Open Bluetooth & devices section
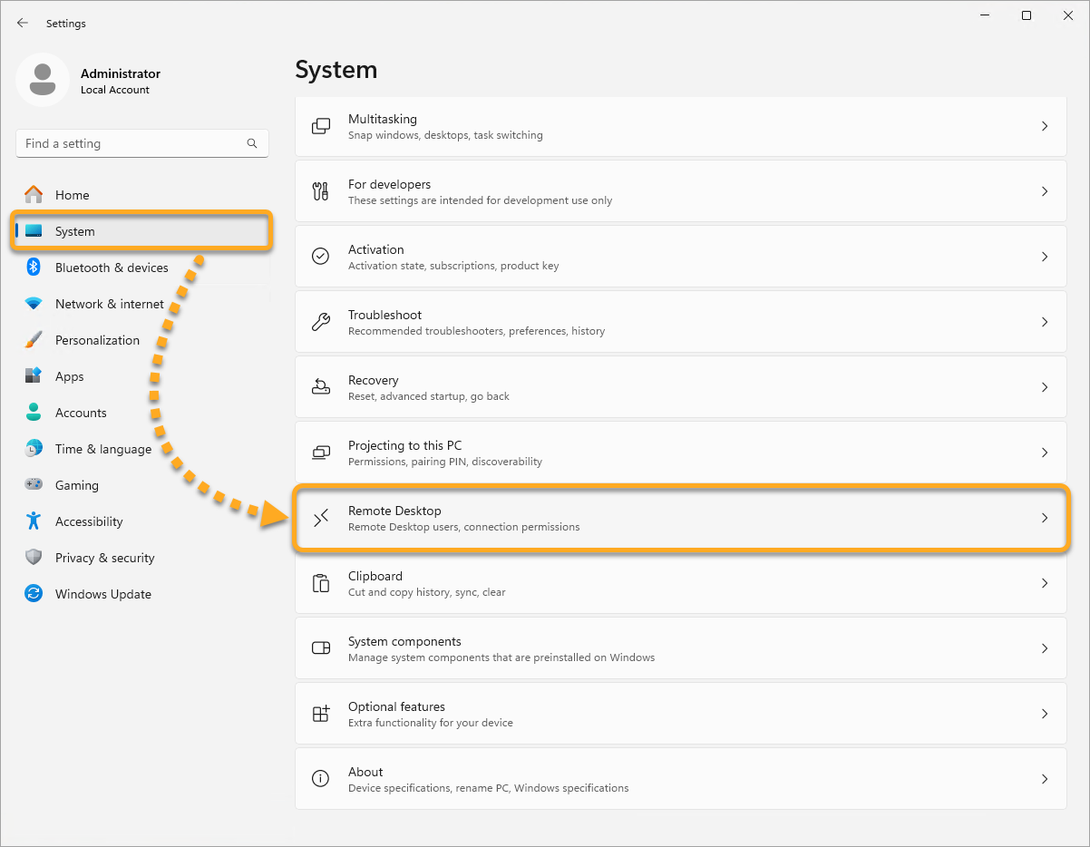Screen dimensions: 1090x847 click(111, 268)
